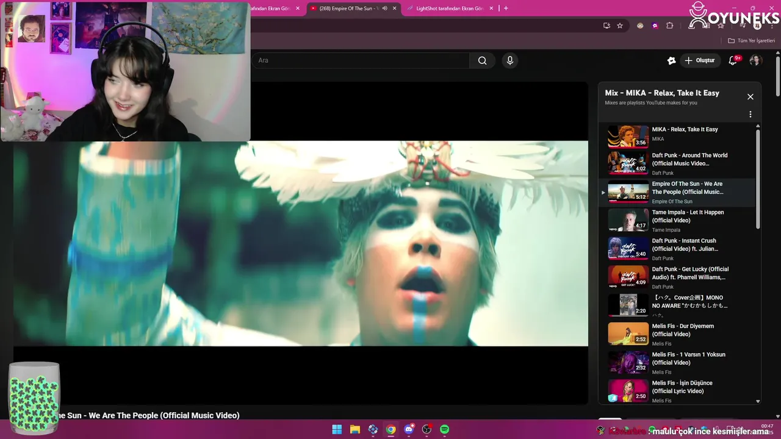Open the Chrome extensions puzzle icon

click(670, 26)
